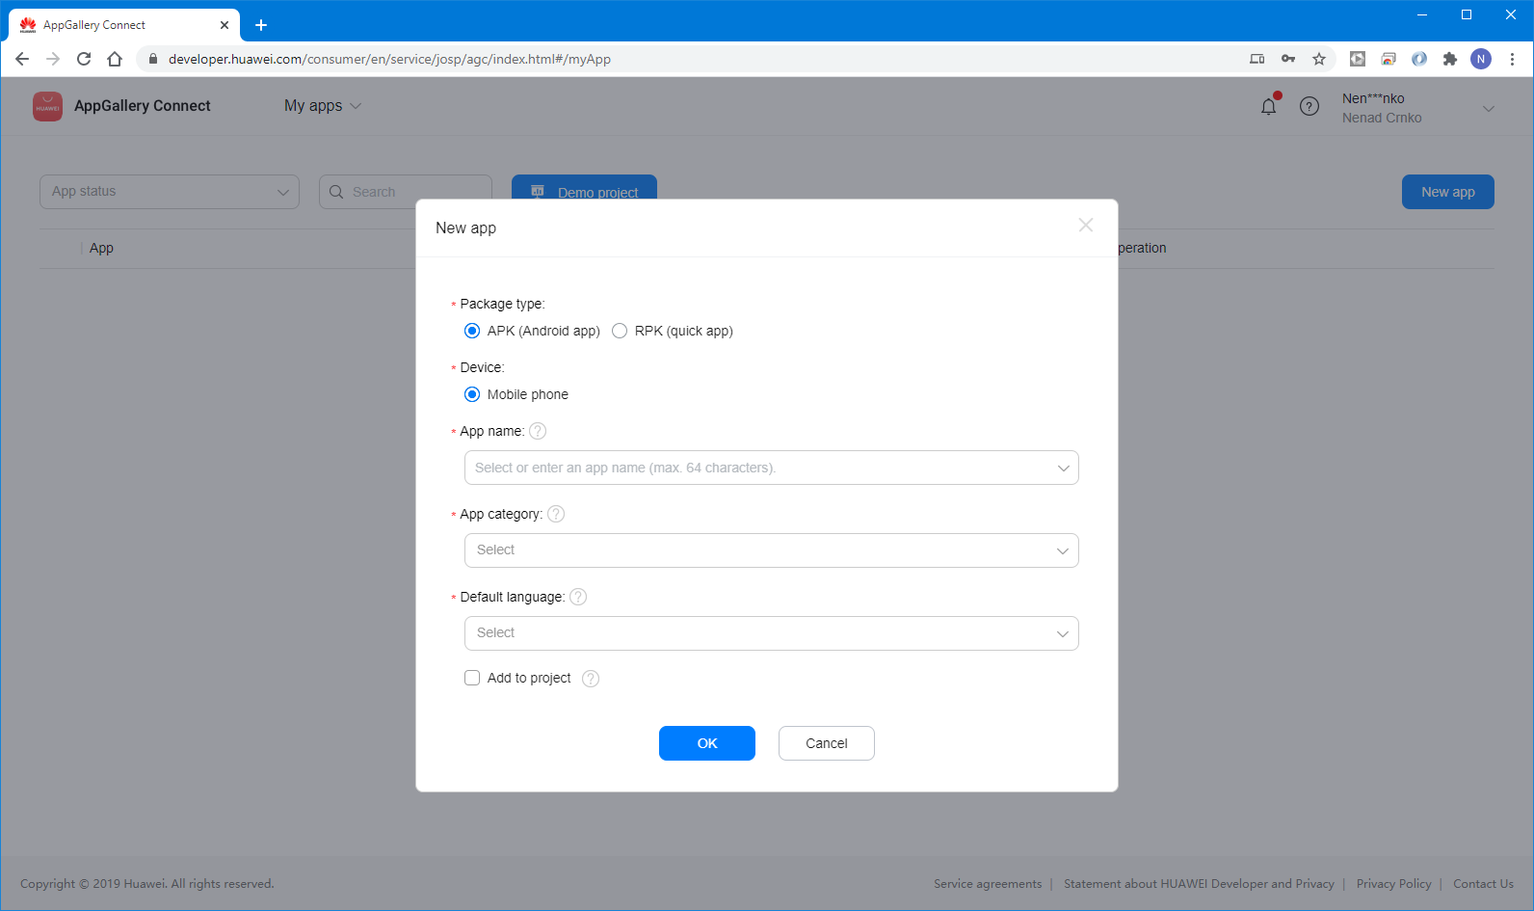Image resolution: width=1534 pixels, height=911 pixels.
Task: Close the New app dialog with X
Action: (x=1086, y=225)
